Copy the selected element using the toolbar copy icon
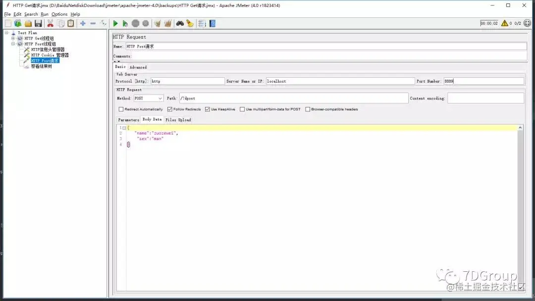Screen dimensions: 535x301 click(x=61, y=24)
